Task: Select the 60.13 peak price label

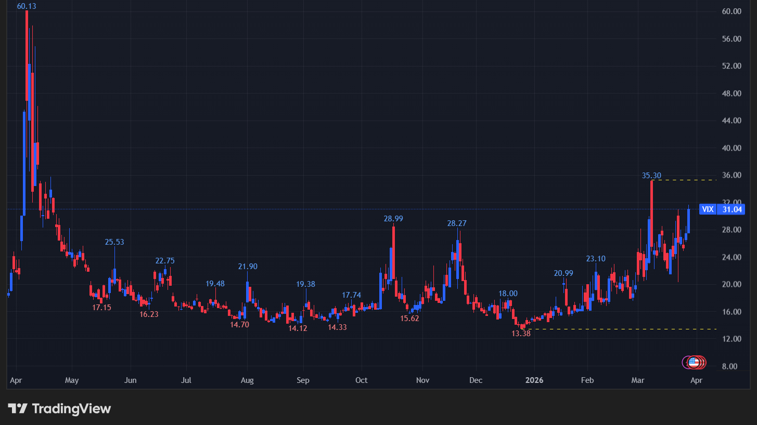Action: pos(27,6)
